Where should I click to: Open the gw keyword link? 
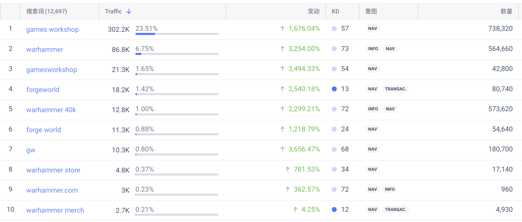[30, 150]
